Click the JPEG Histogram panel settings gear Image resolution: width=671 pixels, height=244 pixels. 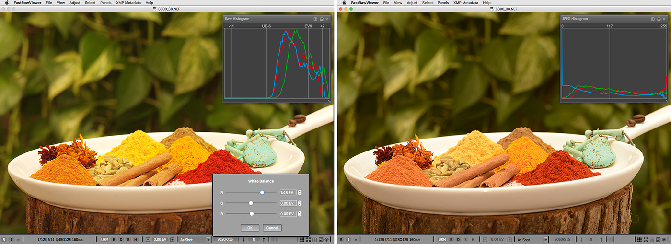[653, 19]
